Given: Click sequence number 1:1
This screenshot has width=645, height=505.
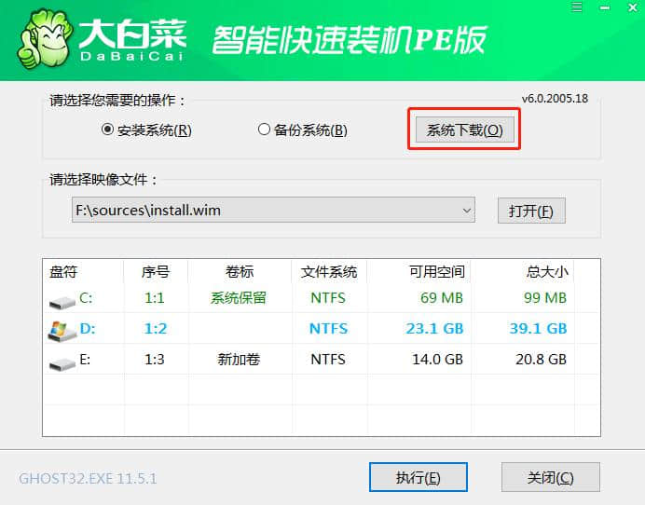Looking at the screenshot, I should click(x=155, y=298).
